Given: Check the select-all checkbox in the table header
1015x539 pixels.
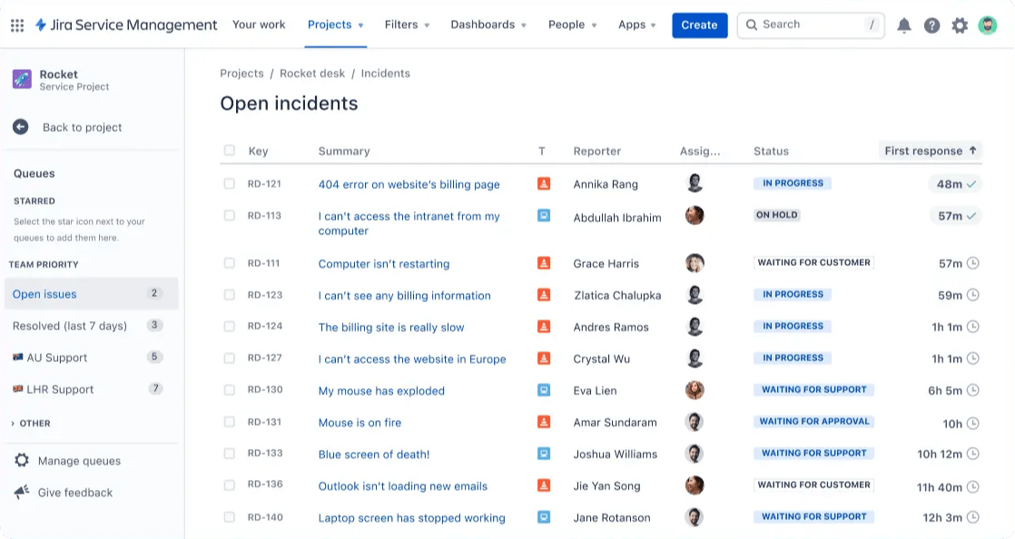Looking at the screenshot, I should point(229,151).
